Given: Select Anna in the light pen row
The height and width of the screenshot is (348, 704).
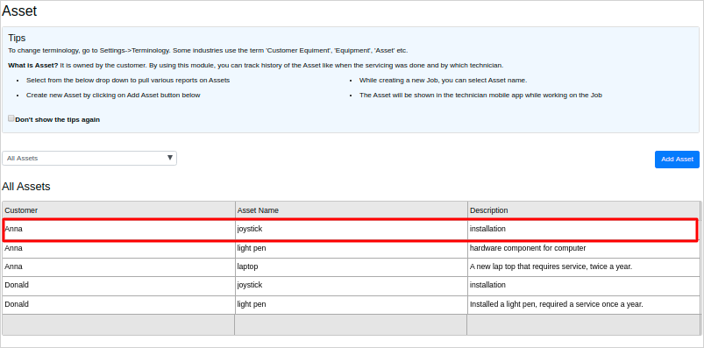Looking at the screenshot, I should (x=13, y=248).
